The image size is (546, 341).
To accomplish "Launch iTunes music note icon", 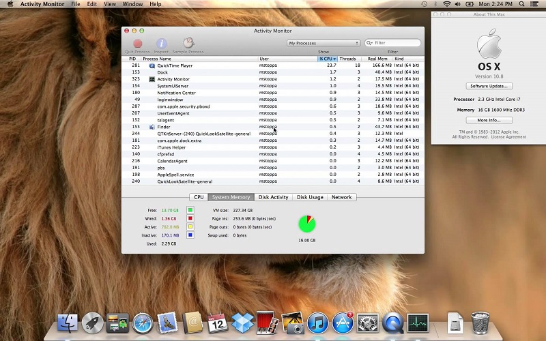I will [x=317, y=323].
